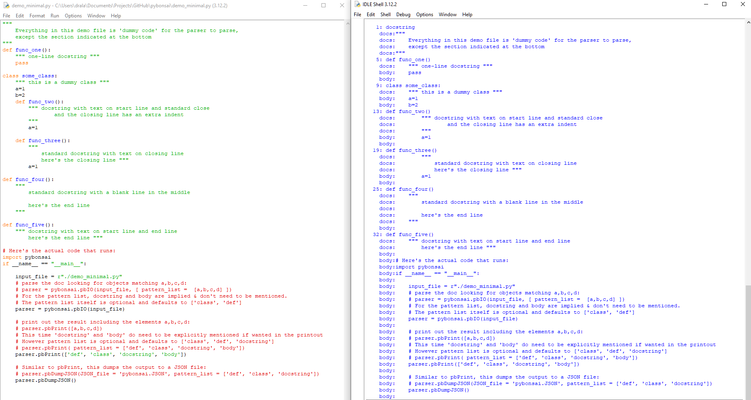Click 'body:import pybonsai' in IDLE Shell output

(x=411, y=267)
